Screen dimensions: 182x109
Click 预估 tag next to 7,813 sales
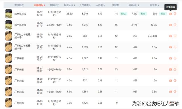[143, 14]
